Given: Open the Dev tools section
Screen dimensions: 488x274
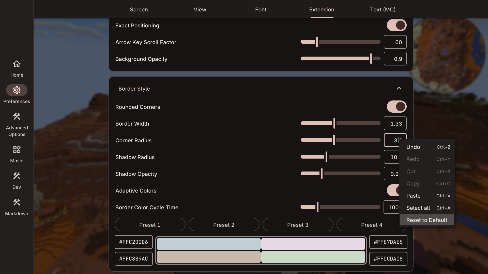Looking at the screenshot, I should [x=17, y=176].
